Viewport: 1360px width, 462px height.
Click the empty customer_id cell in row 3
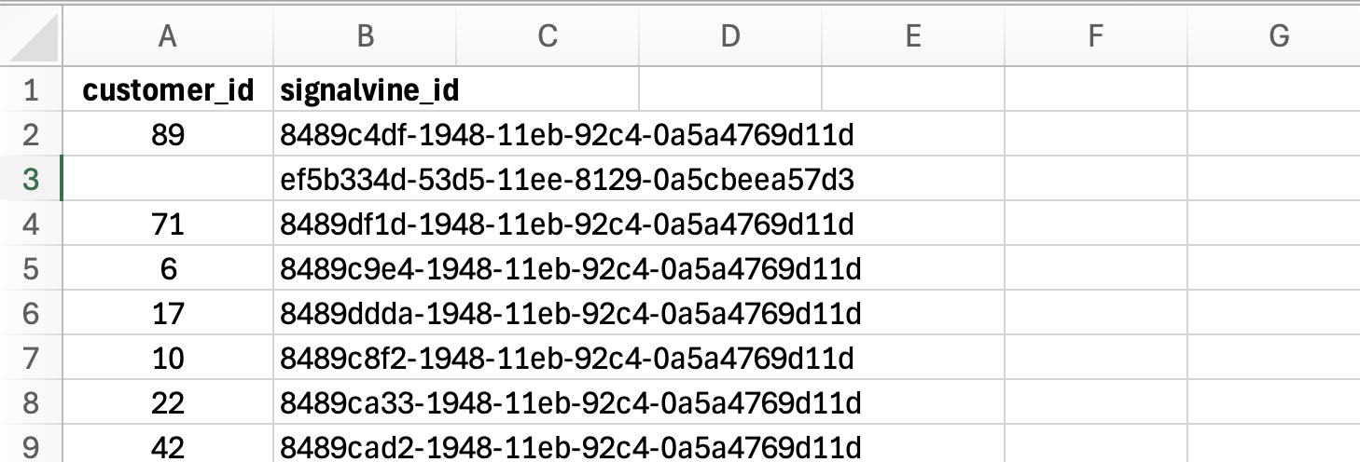tap(168, 180)
